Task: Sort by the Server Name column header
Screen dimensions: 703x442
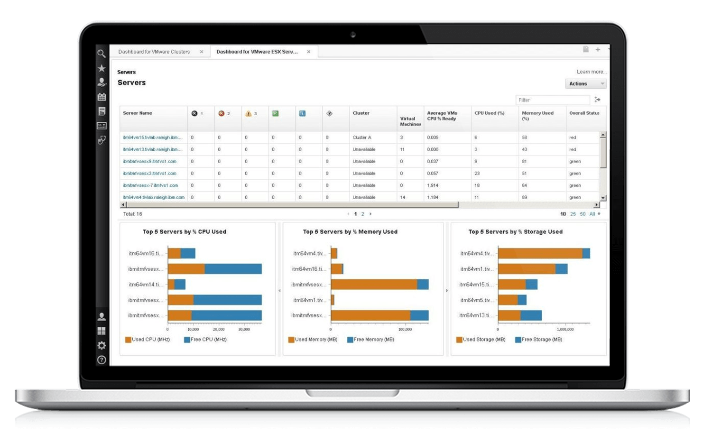Action: (138, 113)
